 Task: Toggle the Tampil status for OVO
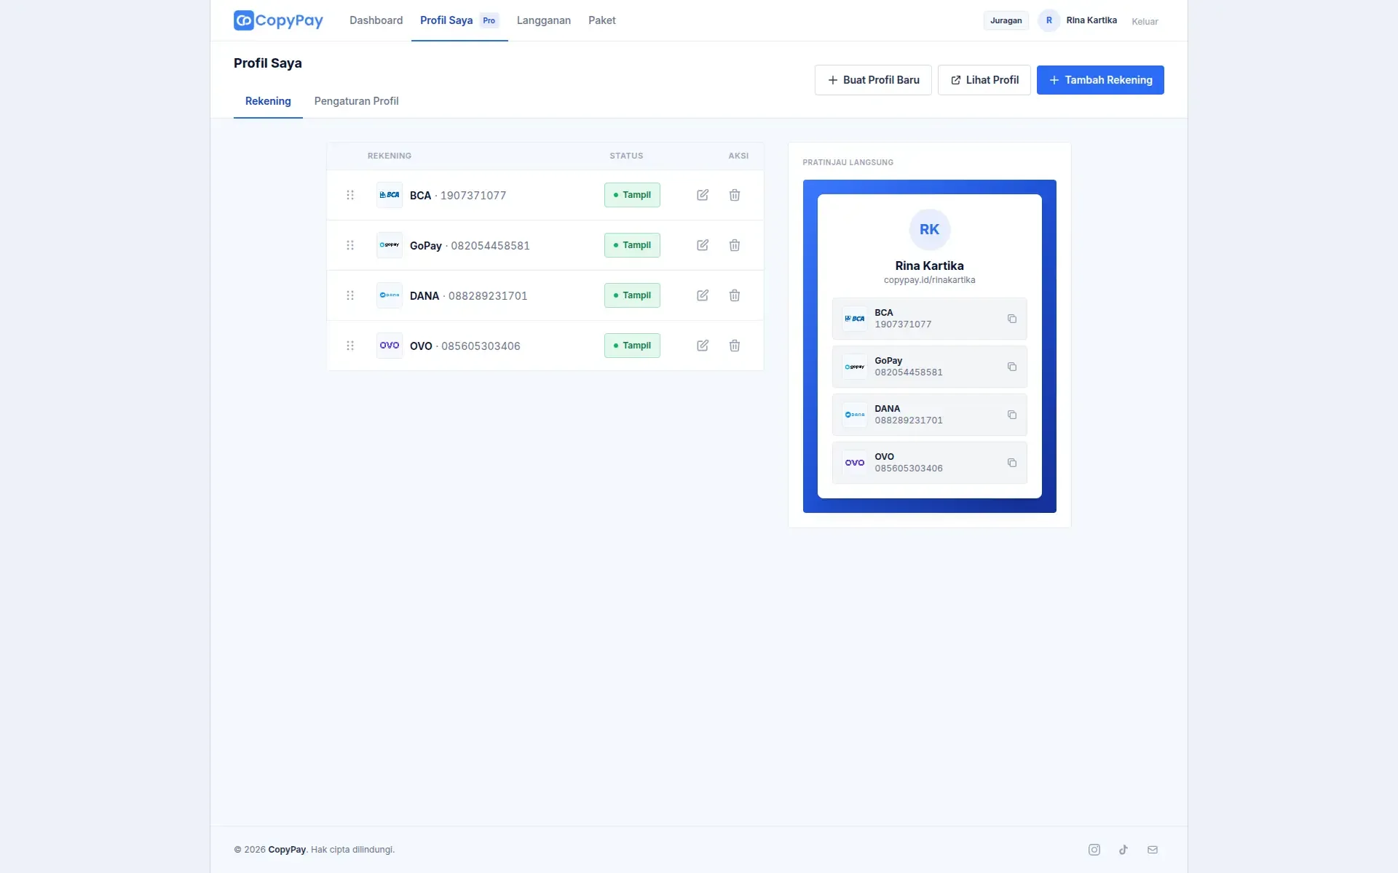point(632,346)
